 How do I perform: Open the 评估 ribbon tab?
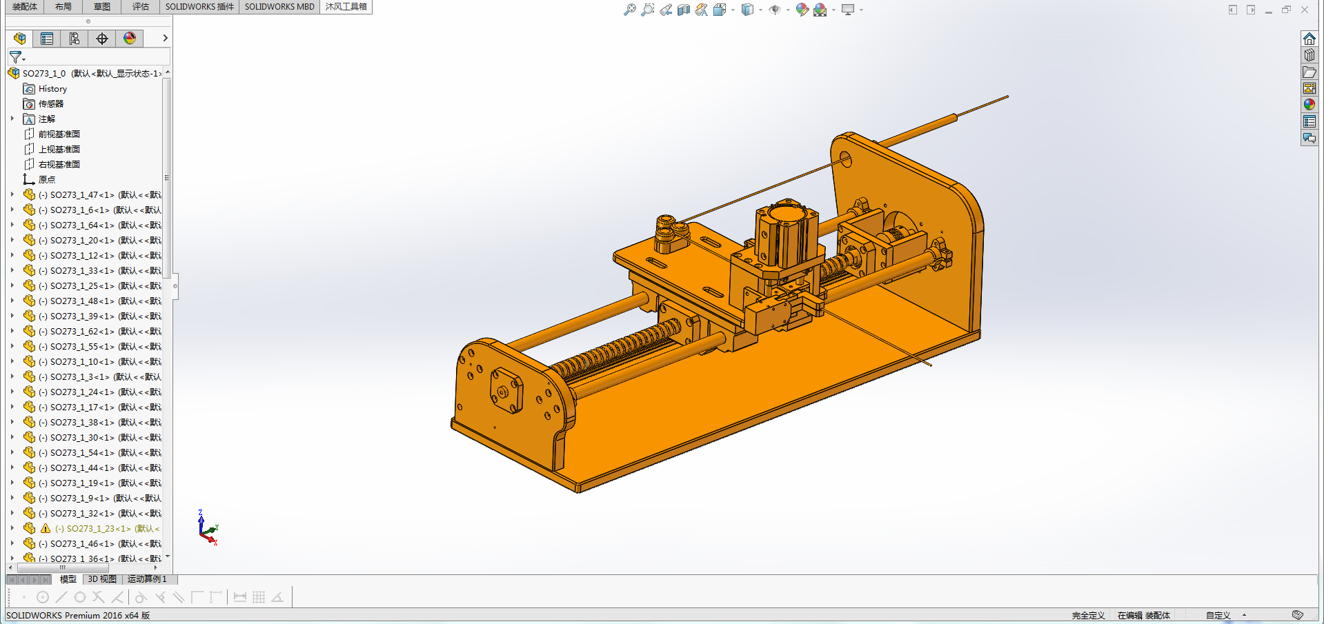pos(141,7)
